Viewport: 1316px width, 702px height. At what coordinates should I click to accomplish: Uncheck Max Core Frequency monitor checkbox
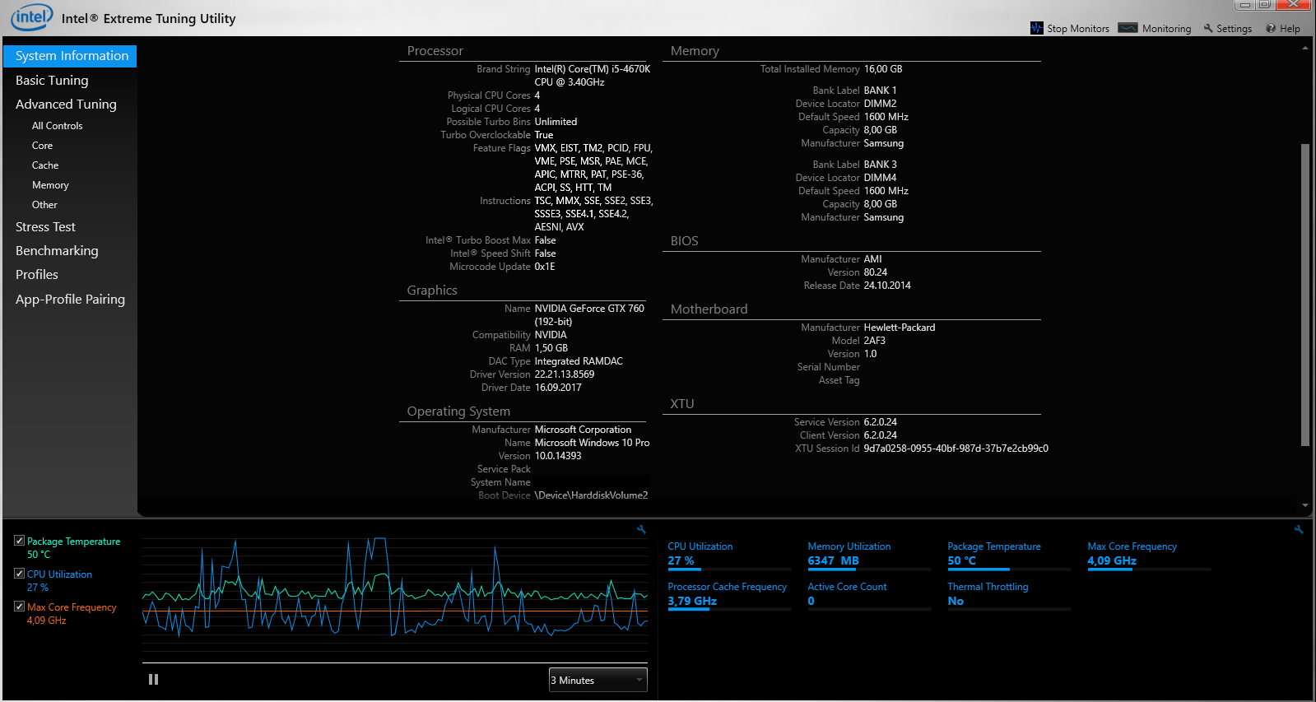tap(19, 607)
